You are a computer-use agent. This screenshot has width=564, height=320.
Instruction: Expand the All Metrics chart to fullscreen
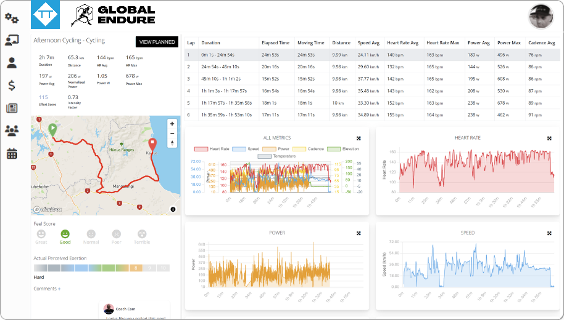(x=359, y=138)
